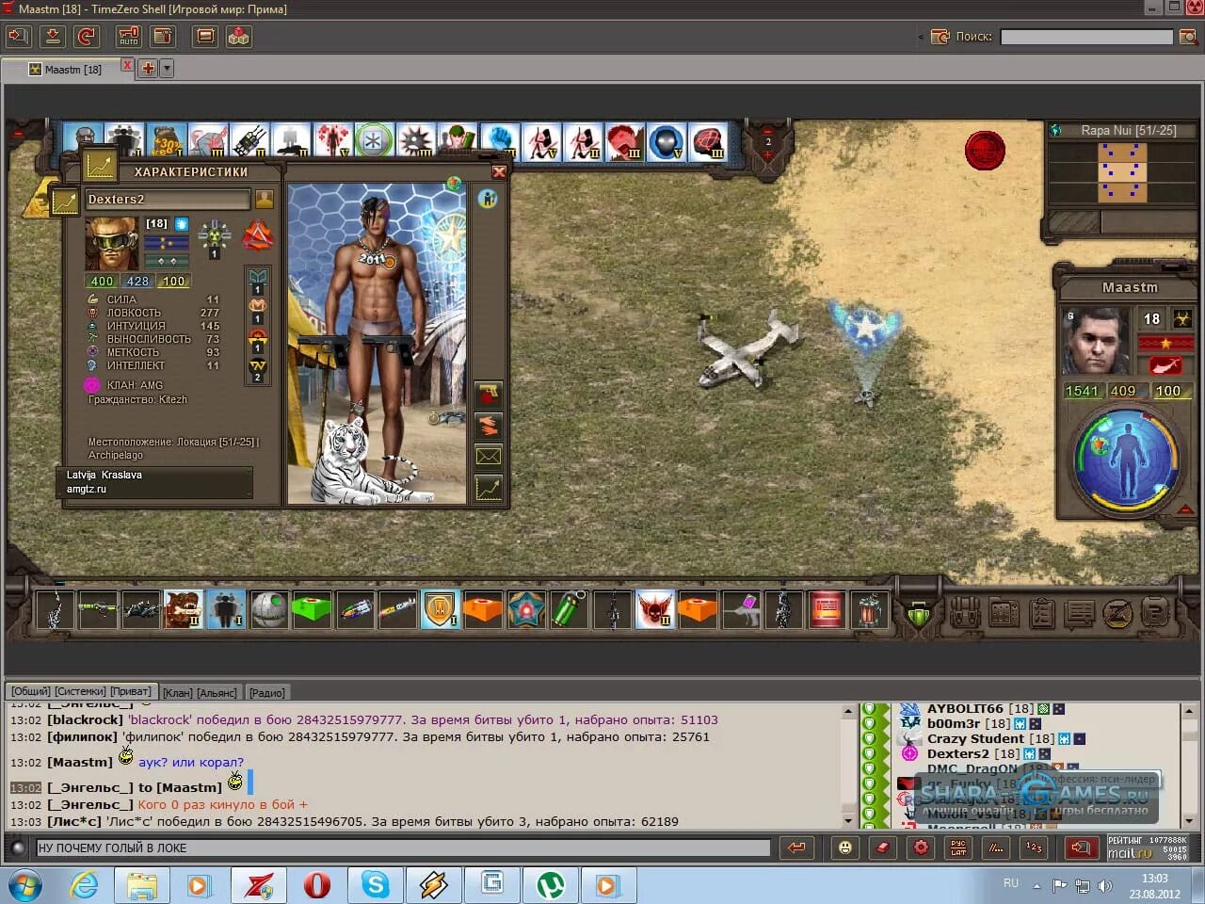
Task: Toggle the 123 numbering chat button
Action: tap(1034, 847)
